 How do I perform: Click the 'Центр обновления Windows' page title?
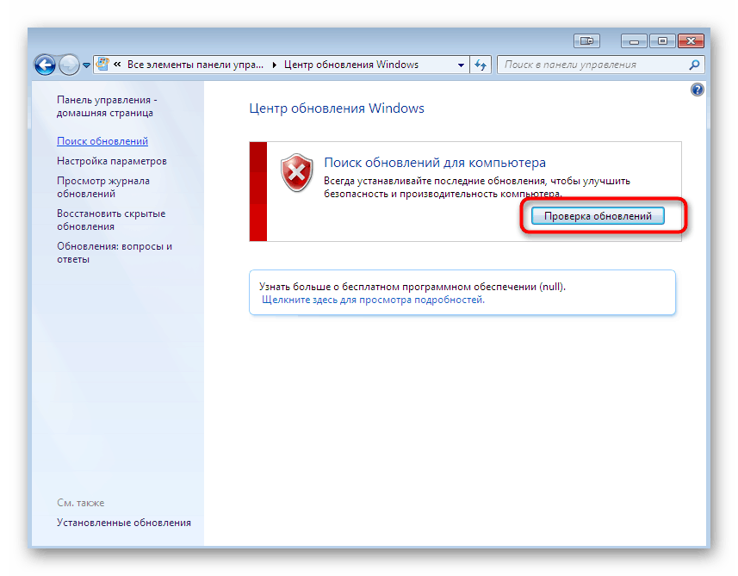337,108
